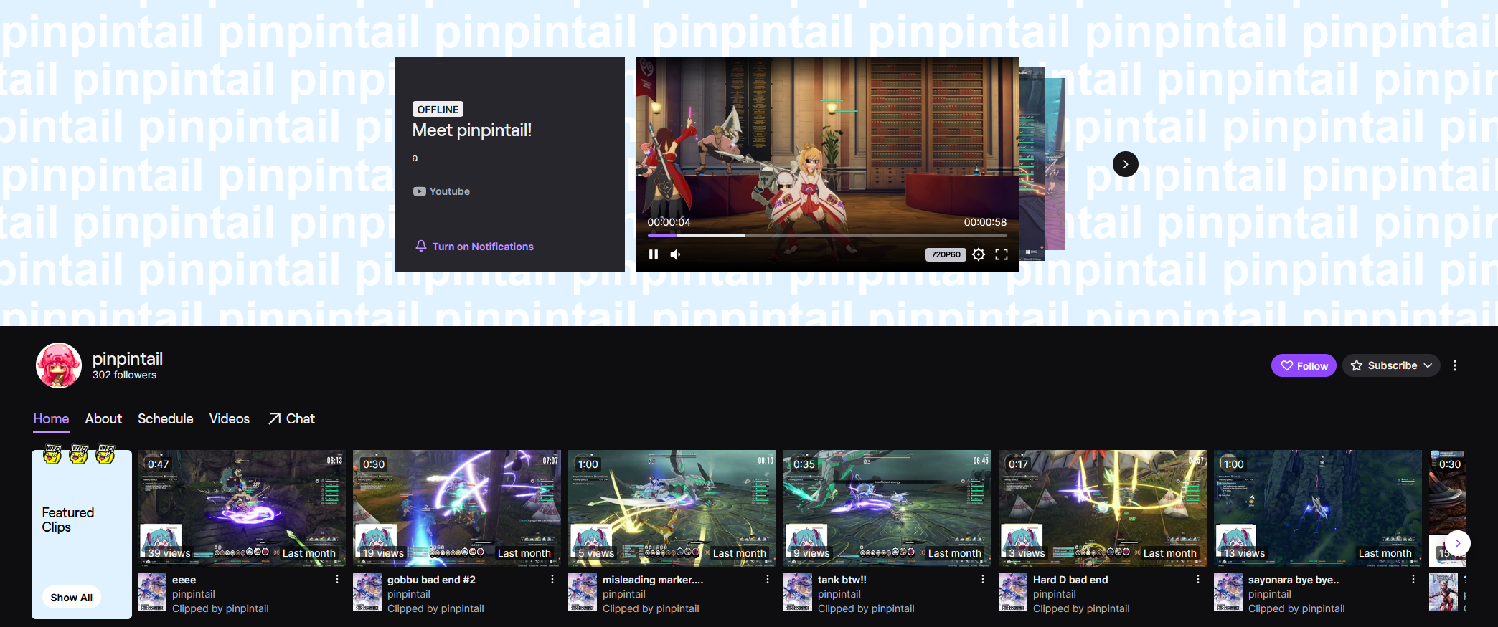Click the 'Featured Clips' heading

tap(68, 520)
